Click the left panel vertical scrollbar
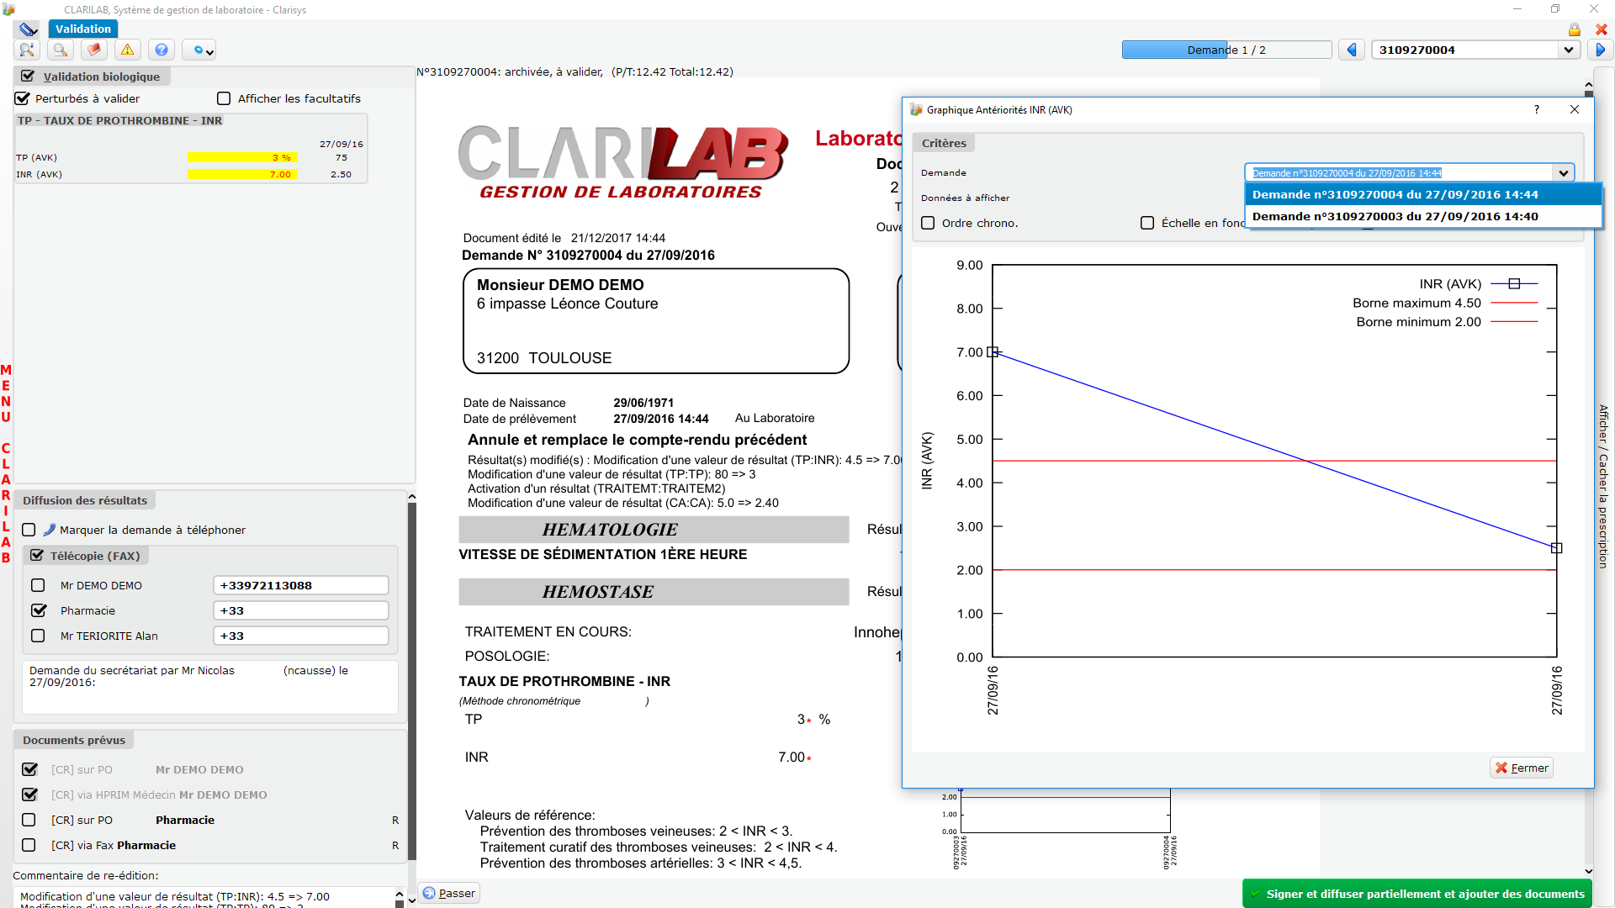1615x908 pixels. tap(411, 681)
